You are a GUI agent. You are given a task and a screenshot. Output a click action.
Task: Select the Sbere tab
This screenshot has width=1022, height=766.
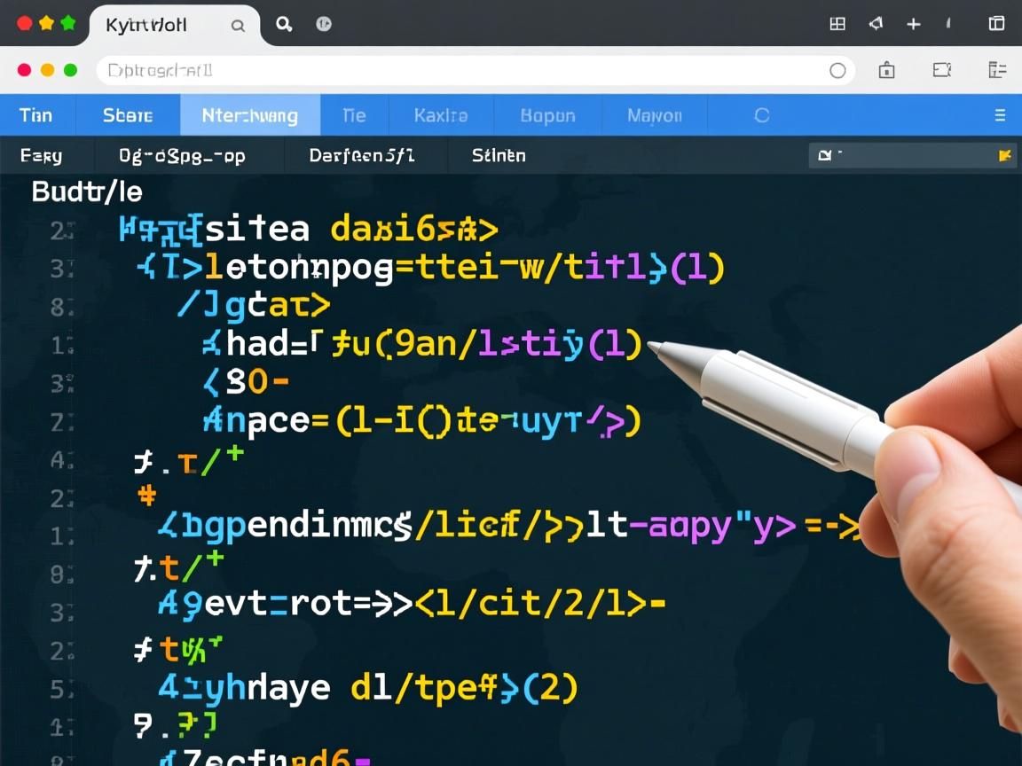(128, 115)
